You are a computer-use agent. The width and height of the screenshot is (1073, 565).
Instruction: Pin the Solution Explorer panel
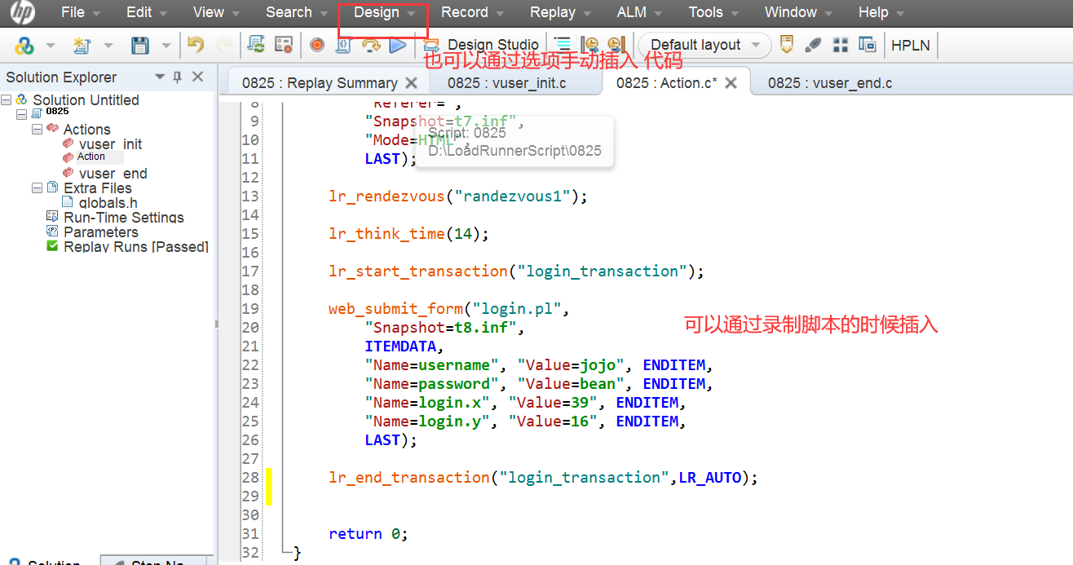[x=177, y=77]
